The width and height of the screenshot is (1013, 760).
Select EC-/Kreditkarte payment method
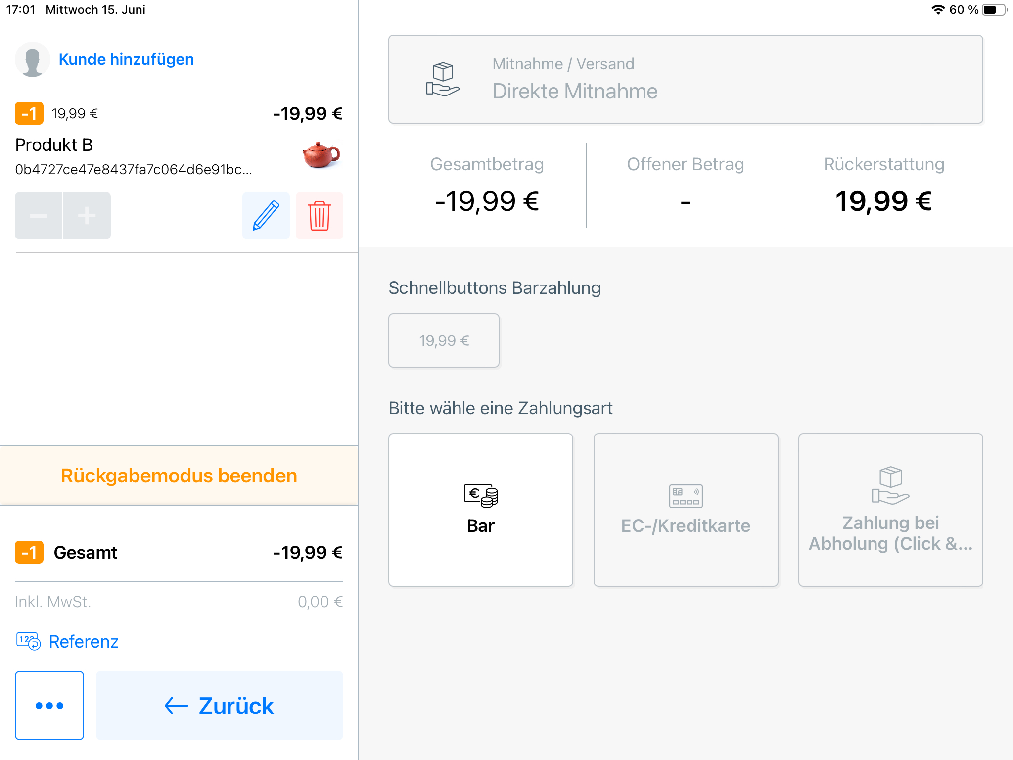(x=686, y=510)
